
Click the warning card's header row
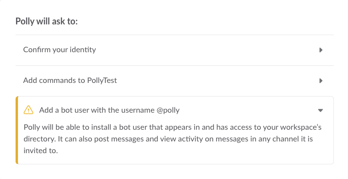(174, 110)
